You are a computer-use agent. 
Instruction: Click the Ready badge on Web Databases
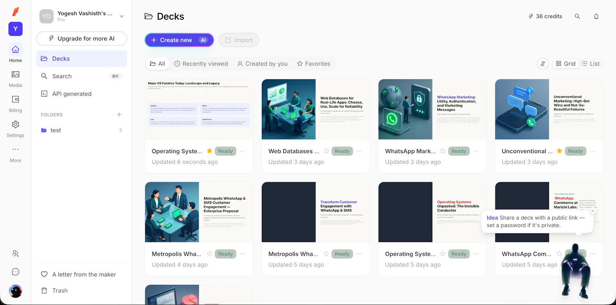(342, 151)
